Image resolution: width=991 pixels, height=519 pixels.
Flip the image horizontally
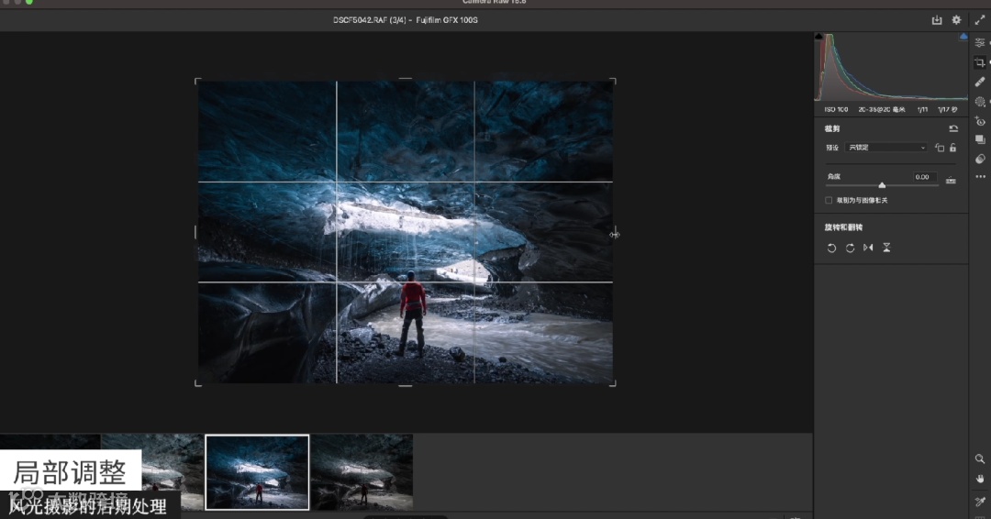868,248
